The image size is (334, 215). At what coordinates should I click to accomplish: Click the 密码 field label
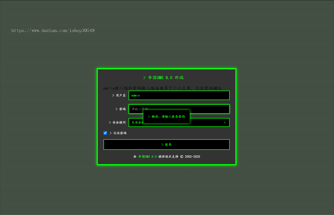(x=120, y=109)
